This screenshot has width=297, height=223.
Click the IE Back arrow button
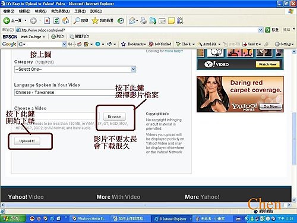(x=7, y=20)
